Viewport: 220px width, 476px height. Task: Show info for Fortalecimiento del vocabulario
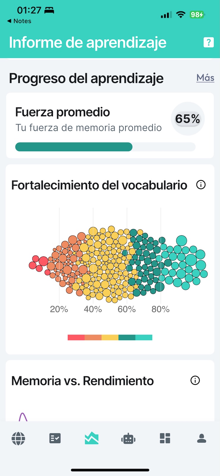[201, 185]
